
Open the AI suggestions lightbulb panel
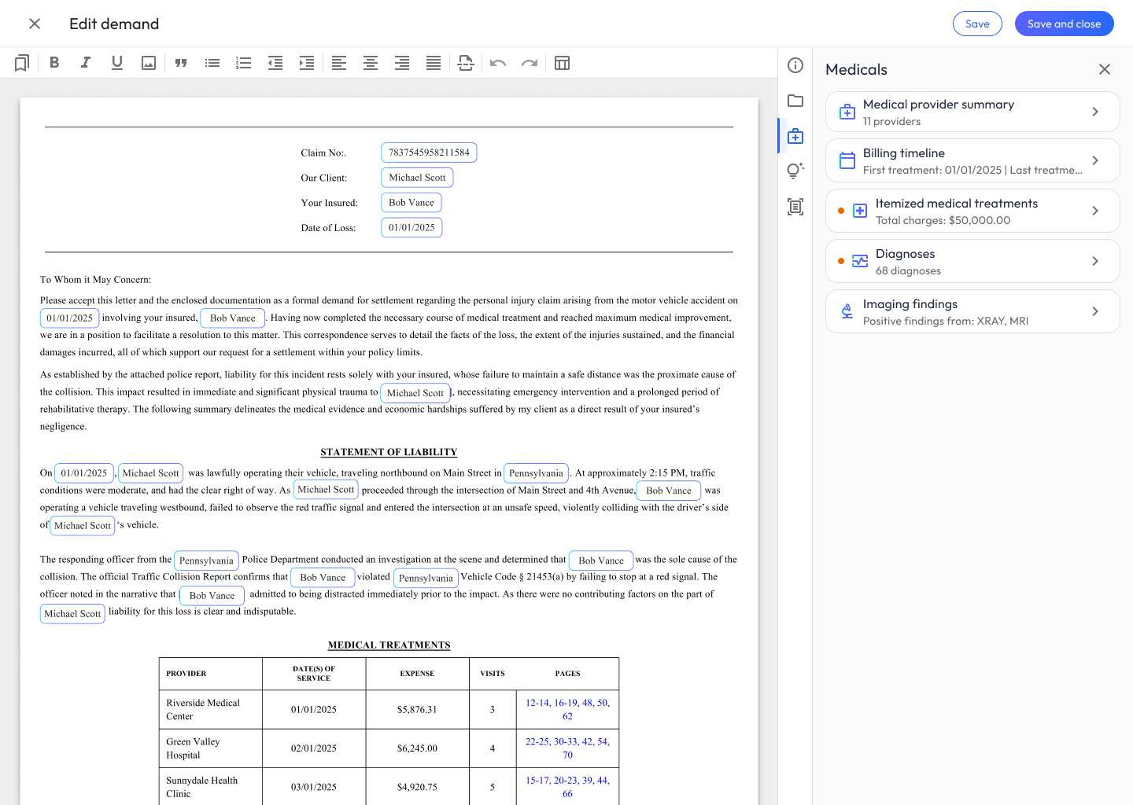coord(795,171)
